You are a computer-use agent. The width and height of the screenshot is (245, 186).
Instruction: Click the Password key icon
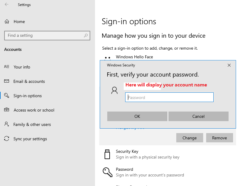pyautogui.click(x=108, y=172)
